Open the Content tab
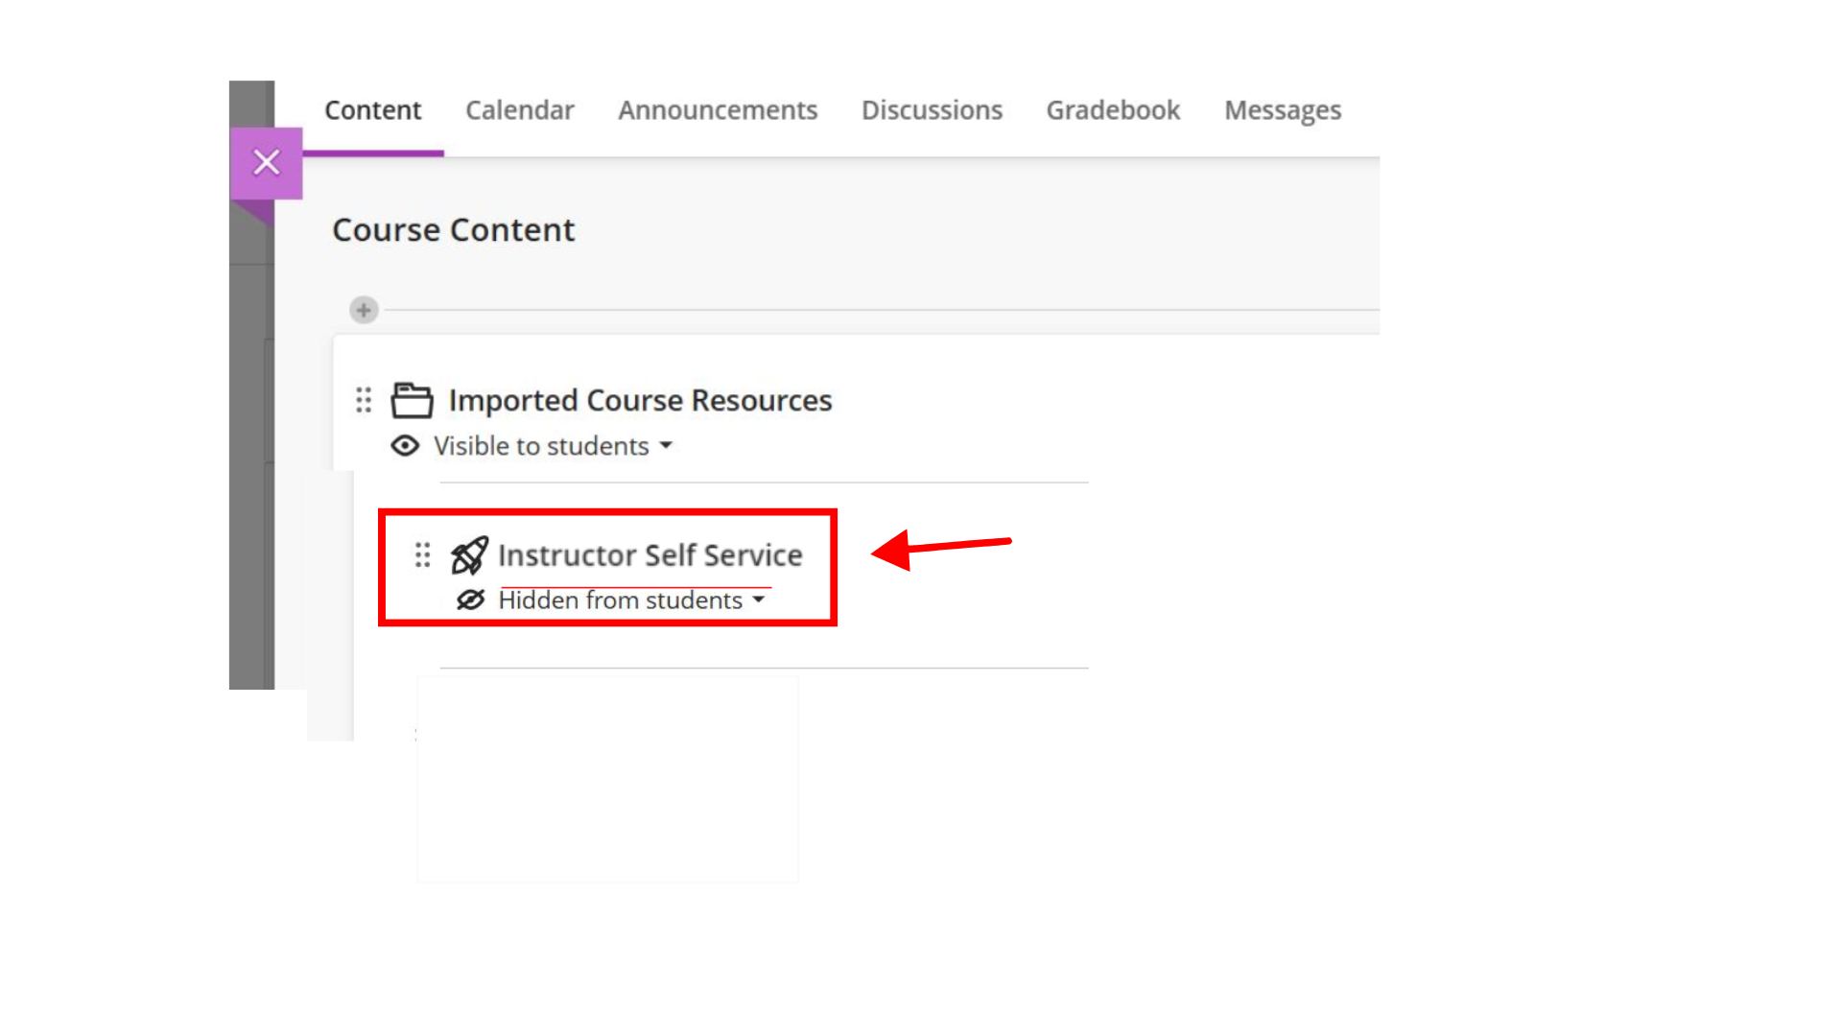 pos(373,110)
